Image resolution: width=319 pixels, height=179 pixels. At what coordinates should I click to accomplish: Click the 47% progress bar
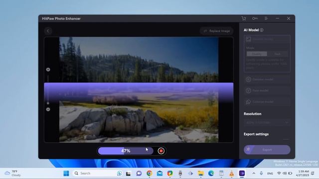126,151
